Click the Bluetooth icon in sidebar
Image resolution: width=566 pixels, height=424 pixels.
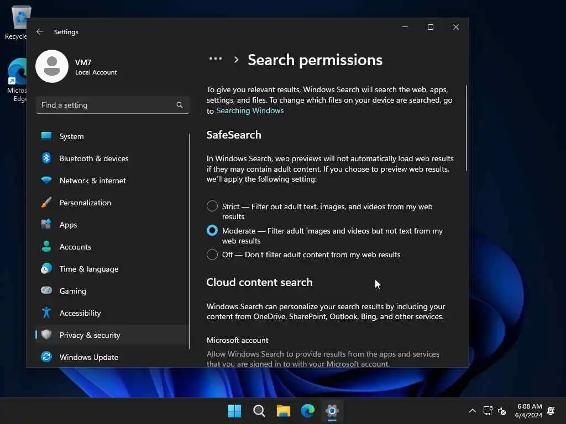click(46, 158)
